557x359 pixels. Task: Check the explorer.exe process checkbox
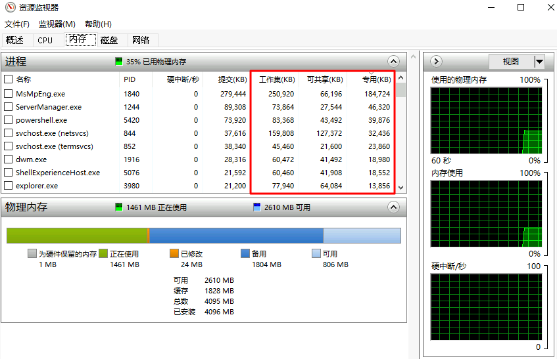[x=8, y=185]
